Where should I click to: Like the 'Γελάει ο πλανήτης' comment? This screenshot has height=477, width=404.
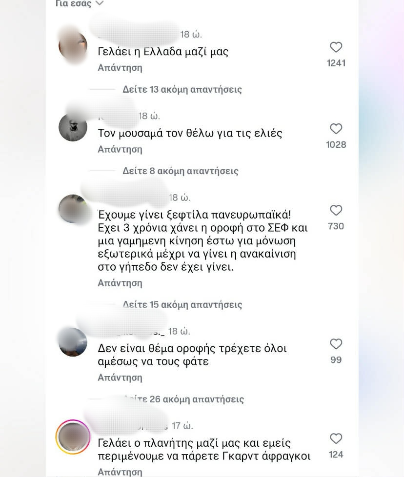tap(336, 438)
